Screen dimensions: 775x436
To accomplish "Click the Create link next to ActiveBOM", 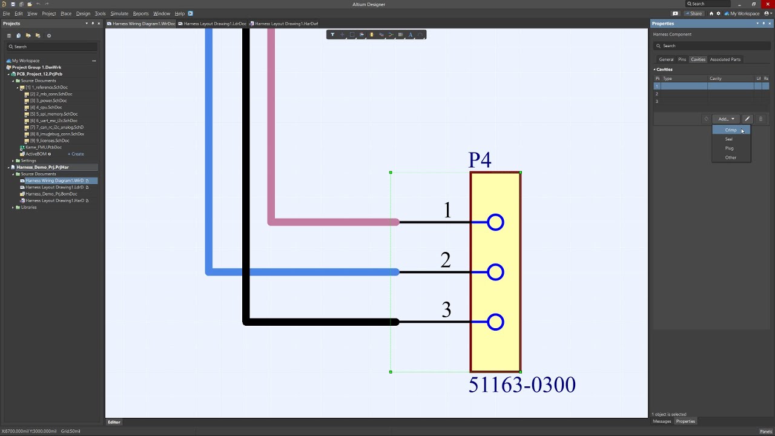I will click(76, 154).
